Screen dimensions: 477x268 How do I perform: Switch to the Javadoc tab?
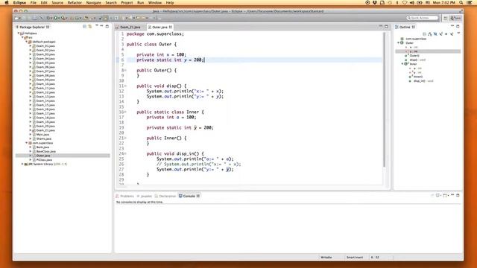144,196
